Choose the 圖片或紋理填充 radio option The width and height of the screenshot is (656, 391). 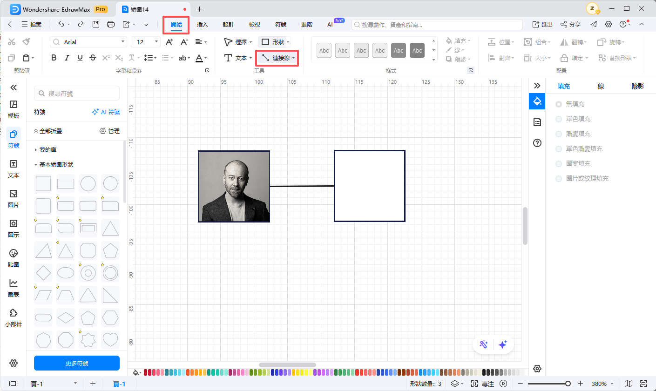tap(559, 179)
